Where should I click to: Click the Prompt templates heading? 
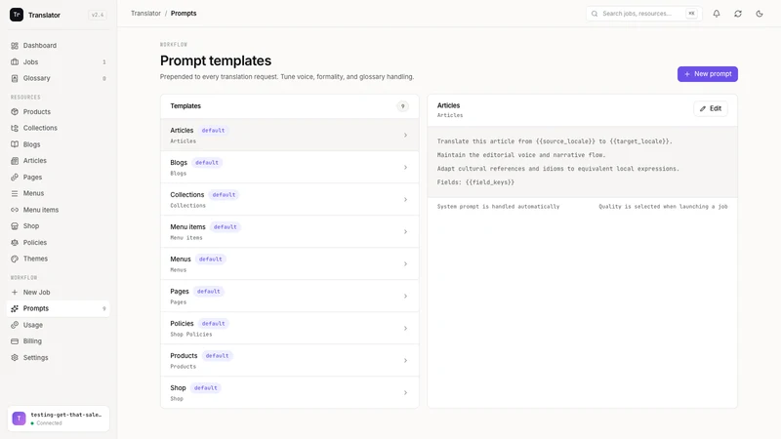click(x=216, y=60)
